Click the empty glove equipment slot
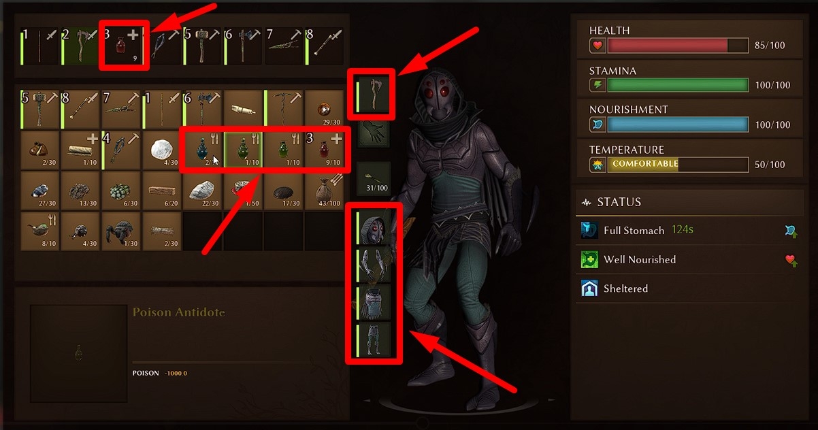 point(374,133)
